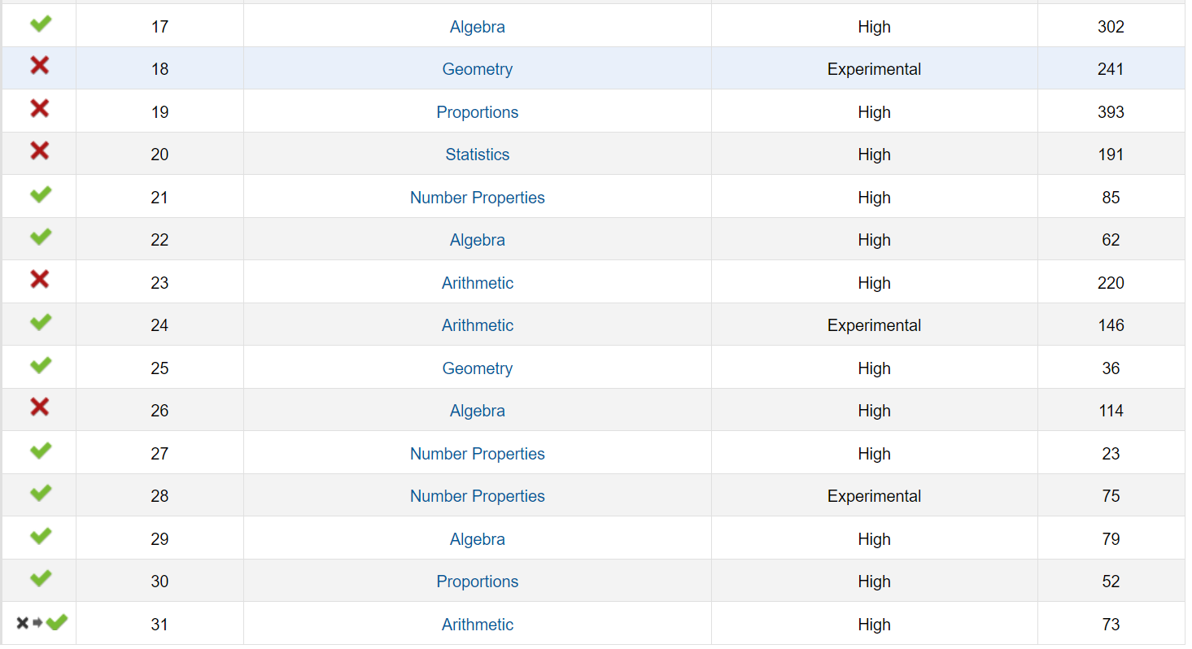Click the red X beside question 20
The width and height of the screenshot is (1192, 649).
click(x=39, y=150)
